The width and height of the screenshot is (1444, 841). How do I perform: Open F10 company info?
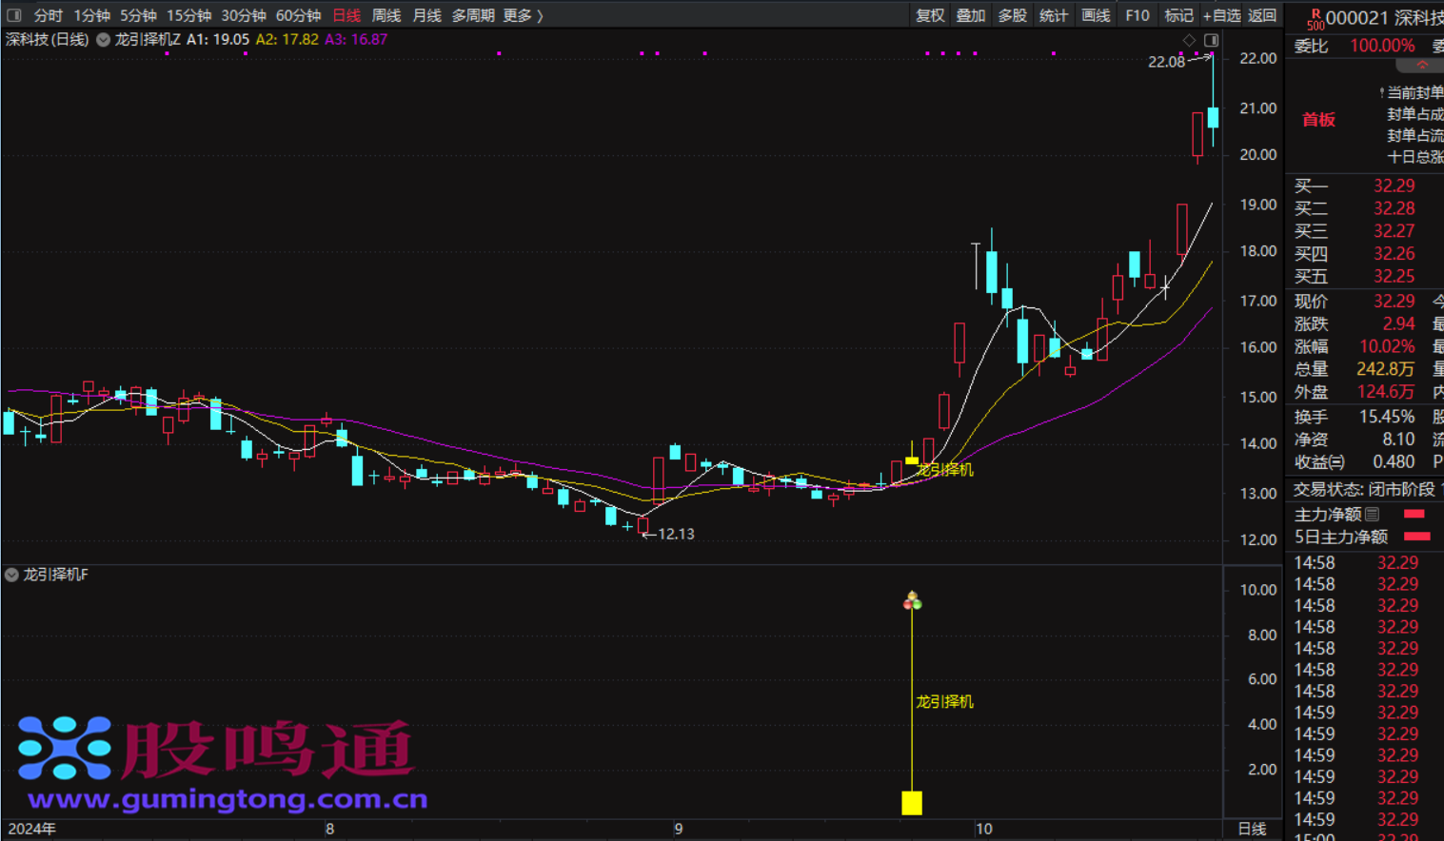pos(1137,15)
